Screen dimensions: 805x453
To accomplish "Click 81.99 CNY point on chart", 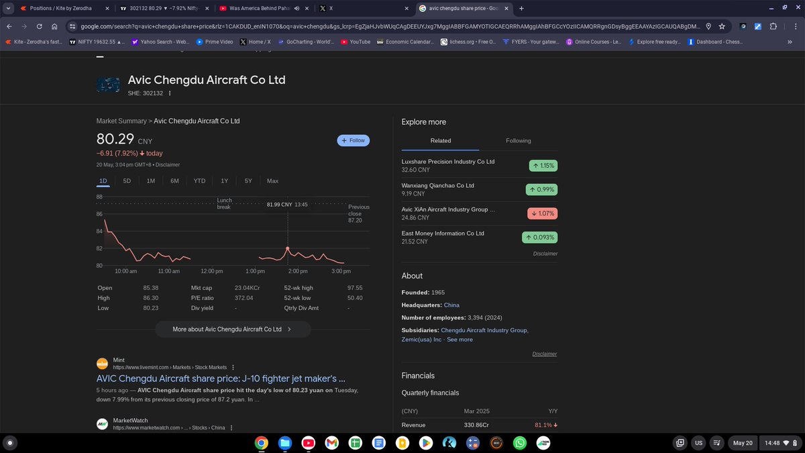I will (x=288, y=249).
